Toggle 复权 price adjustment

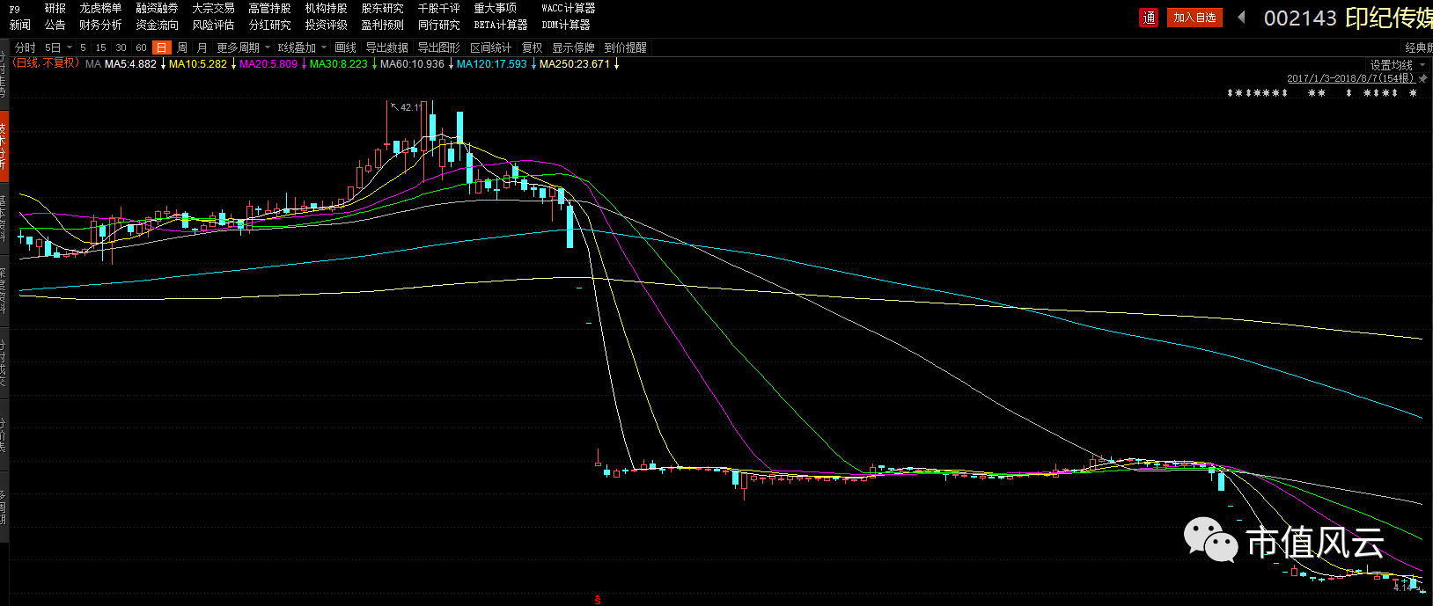[x=532, y=47]
